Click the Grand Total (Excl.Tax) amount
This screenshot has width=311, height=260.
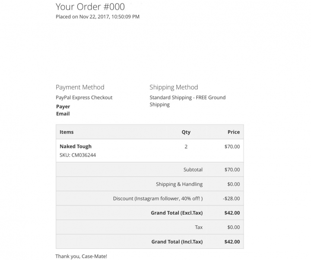232,213
